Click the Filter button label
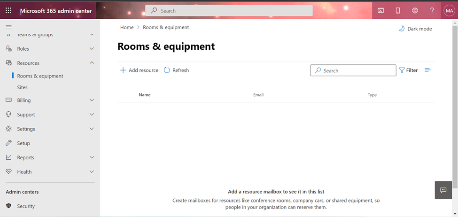 tap(412, 70)
